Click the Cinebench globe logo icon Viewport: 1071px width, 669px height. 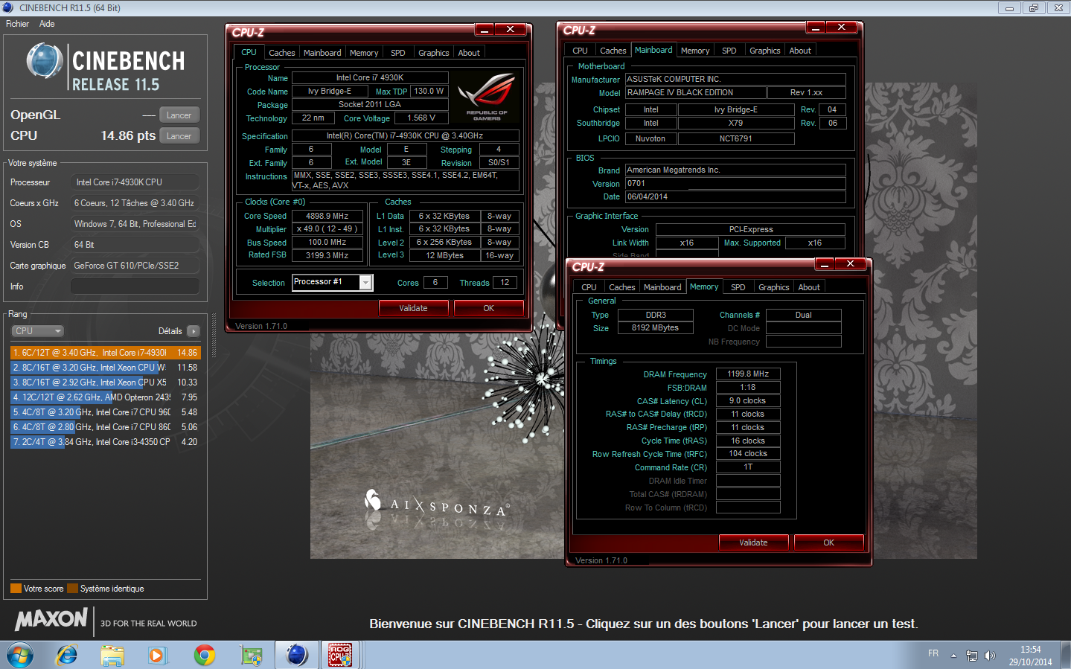(x=45, y=61)
